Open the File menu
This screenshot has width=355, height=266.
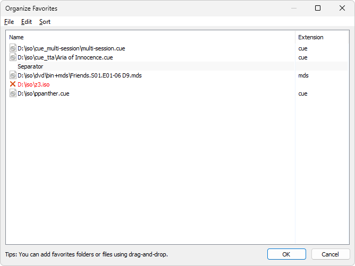tap(9, 22)
